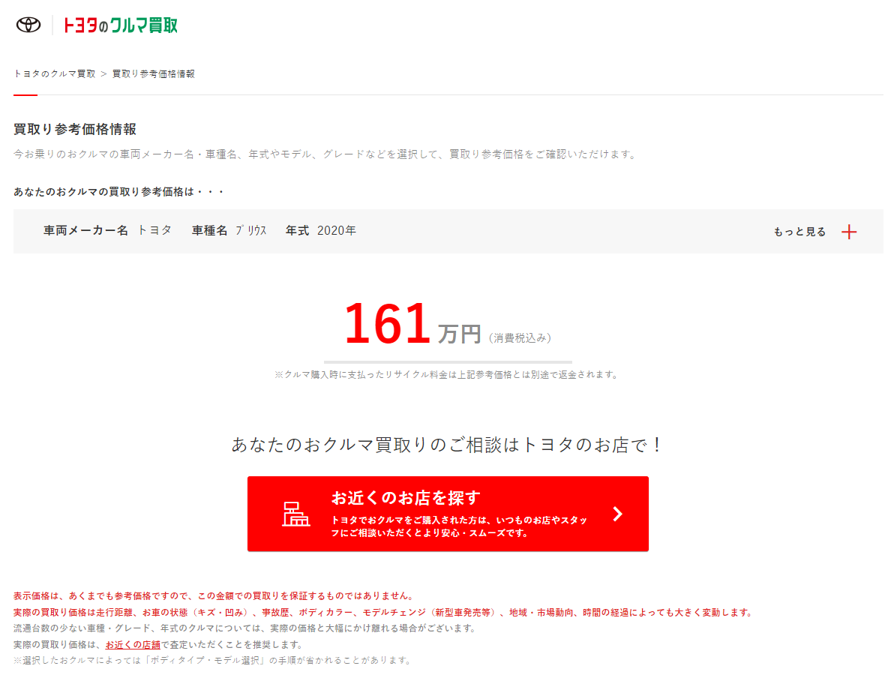Viewport: 894px width, 675px height.
Task: Click the 2020年 year value
Action: (337, 230)
